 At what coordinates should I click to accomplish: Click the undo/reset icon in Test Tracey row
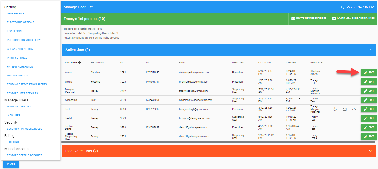(x=335, y=109)
